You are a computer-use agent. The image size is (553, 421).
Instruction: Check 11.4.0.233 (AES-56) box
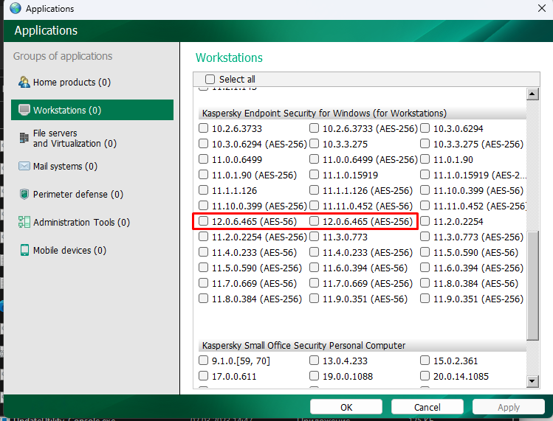[x=203, y=252]
